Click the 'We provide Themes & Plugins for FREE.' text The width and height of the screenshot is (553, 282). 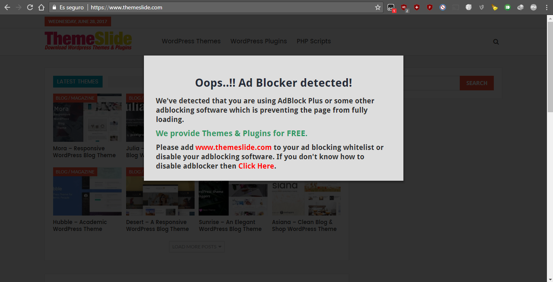231,133
